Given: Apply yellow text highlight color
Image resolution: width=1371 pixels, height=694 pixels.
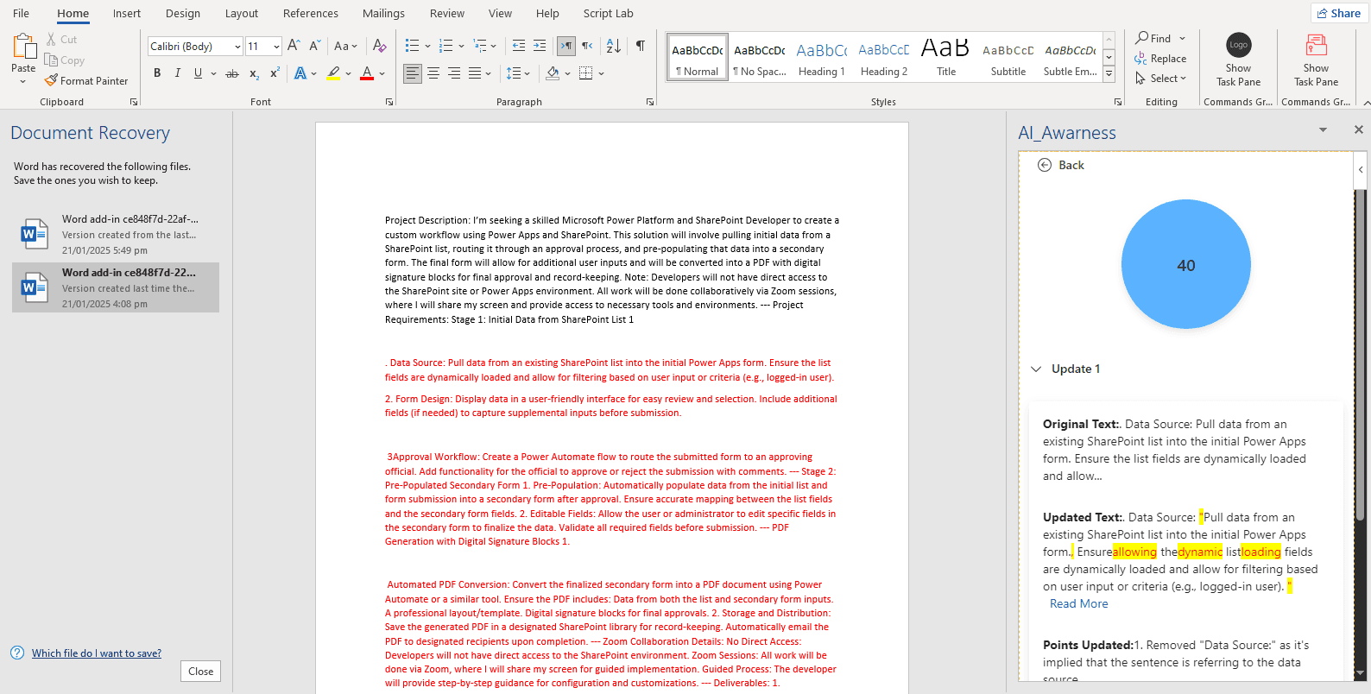Looking at the screenshot, I should [333, 73].
